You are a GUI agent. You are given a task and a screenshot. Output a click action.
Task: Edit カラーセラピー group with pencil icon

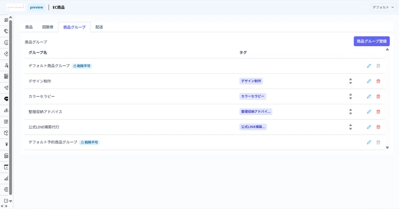click(369, 97)
